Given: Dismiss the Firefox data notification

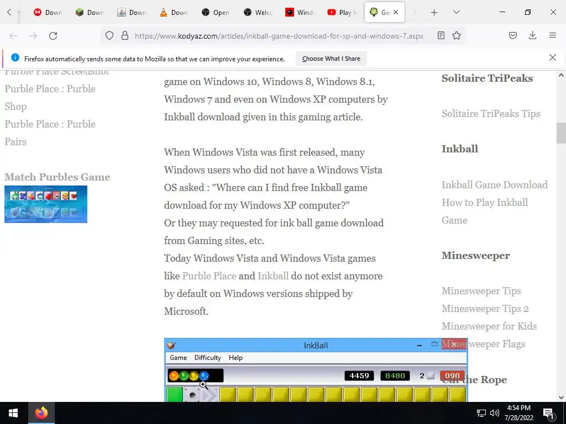Looking at the screenshot, I should click(x=552, y=57).
